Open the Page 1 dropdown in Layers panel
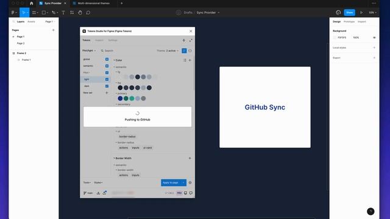 (x=50, y=22)
